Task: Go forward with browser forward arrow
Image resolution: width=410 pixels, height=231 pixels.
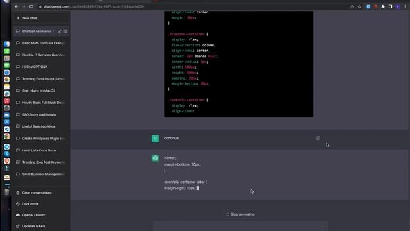Action: pyautogui.click(x=24, y=6)
